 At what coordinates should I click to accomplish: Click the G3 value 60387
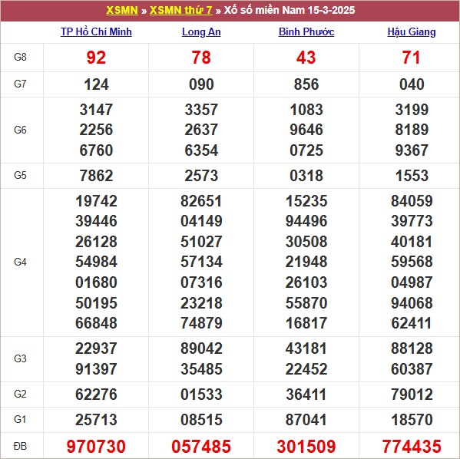412,369
